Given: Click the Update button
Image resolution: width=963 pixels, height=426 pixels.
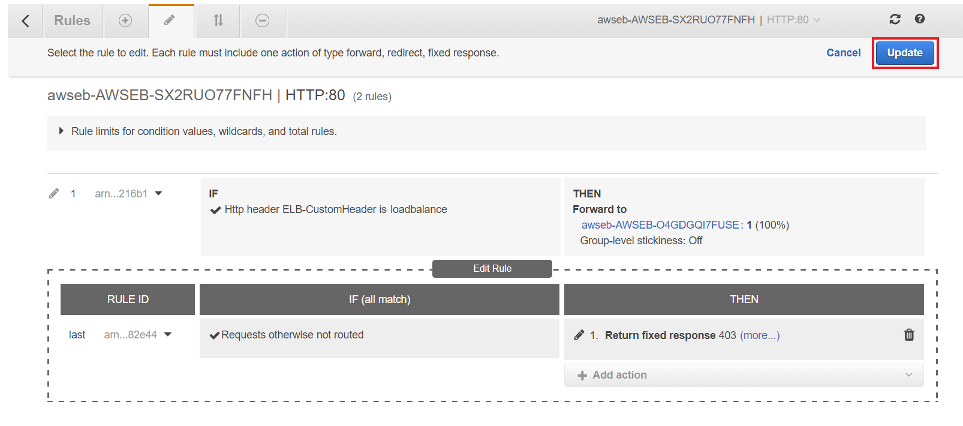Looking at the screenshot, I should pos(904,53).
